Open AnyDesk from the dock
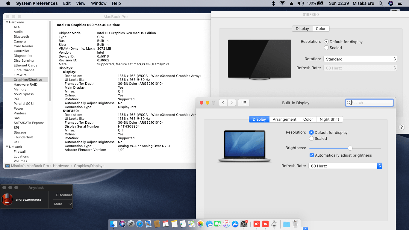 pos(256,224)
